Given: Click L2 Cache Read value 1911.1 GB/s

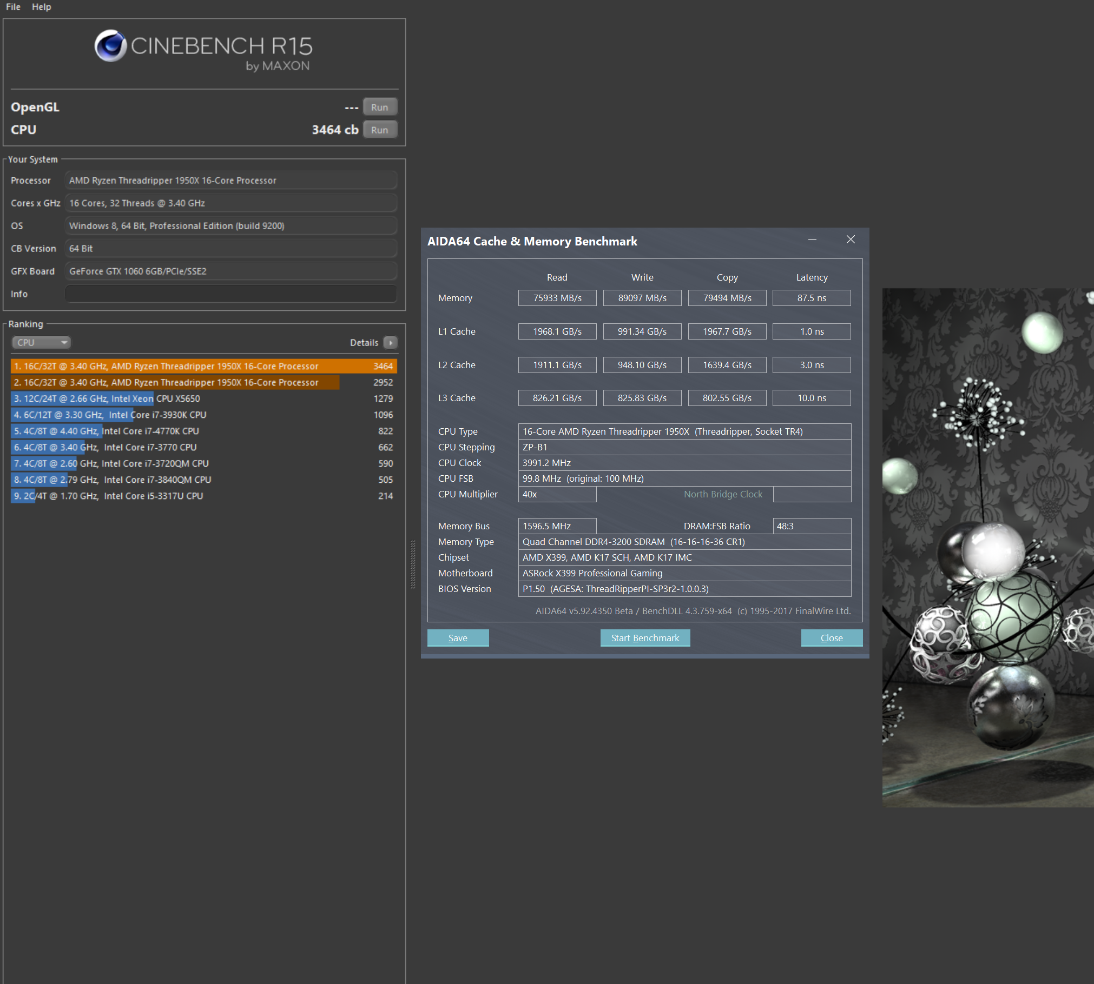Looking at the screenshot, I should point(557,365).
